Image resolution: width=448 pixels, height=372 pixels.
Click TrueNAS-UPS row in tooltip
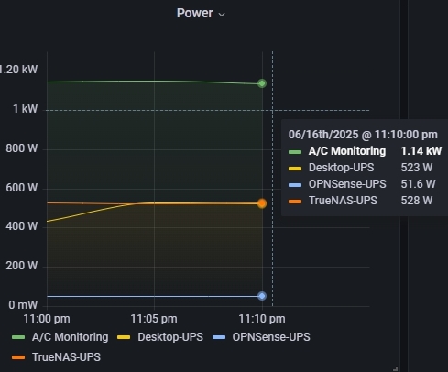tap(360, 201)
